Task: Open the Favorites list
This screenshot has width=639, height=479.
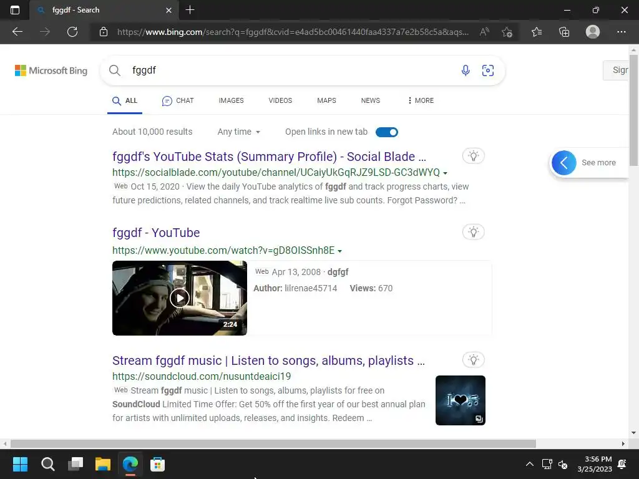Action: click(x=537, y=32)
